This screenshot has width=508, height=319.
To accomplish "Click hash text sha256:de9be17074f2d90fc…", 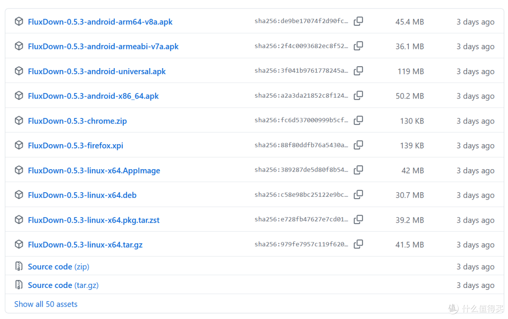I will 302,21.
